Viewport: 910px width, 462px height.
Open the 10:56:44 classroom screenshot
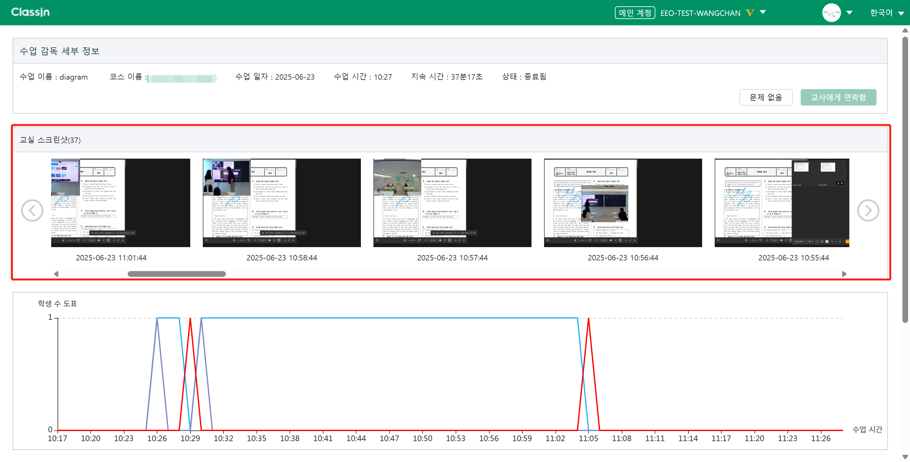click(x=623, y=203)
